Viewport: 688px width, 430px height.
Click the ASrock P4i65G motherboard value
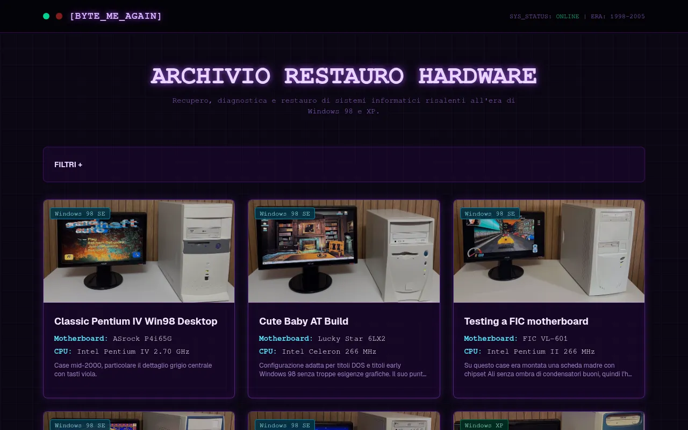pyautogui.click(x=142, y=339)
